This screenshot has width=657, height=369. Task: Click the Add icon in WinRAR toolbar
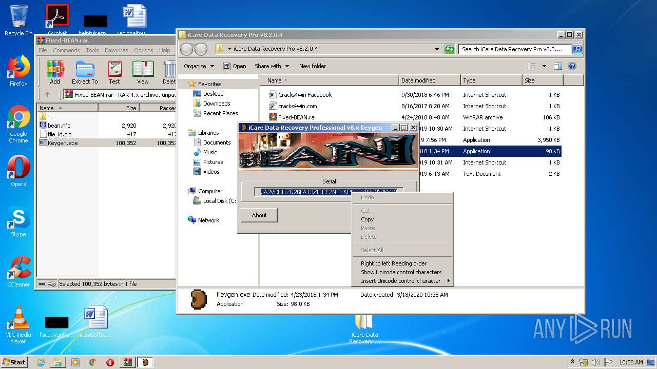tap(55, 72)
